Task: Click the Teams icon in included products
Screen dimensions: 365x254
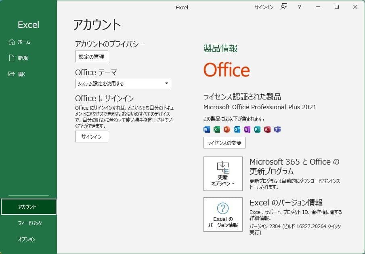Action: (x=277, y=129)
